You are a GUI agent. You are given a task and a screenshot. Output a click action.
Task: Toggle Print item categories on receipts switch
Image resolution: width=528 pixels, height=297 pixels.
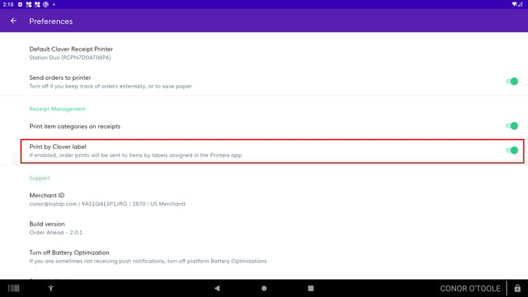click(x=511, y=126)
